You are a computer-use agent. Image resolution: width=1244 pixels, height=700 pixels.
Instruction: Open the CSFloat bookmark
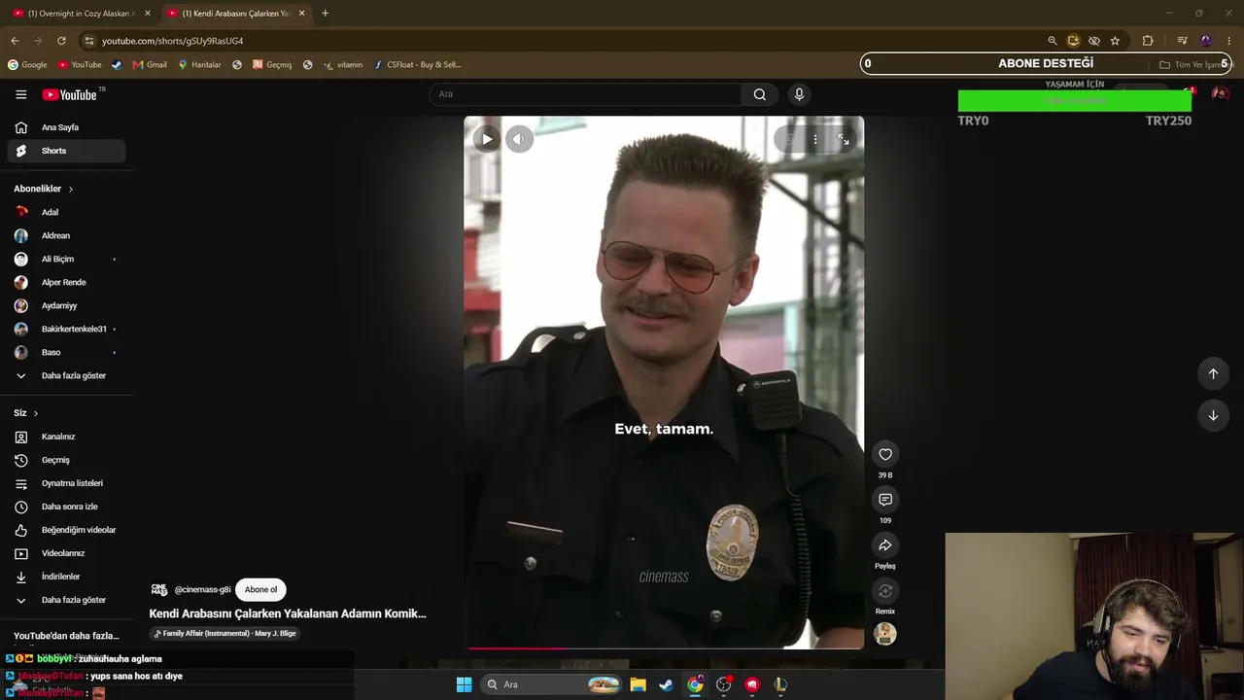tap(418, 65)
